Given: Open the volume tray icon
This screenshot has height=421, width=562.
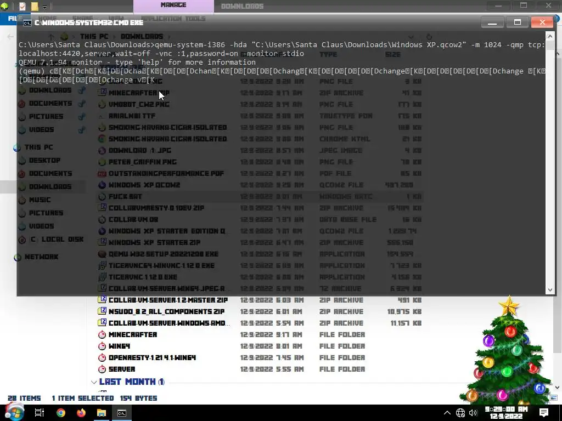Looking at the screenshot, I should (473, 413).
